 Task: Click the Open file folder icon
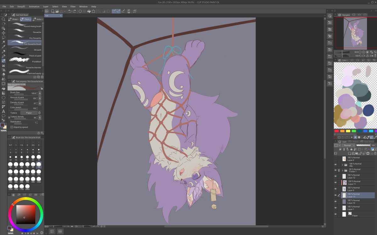pyautogui.click(x=57, y=11)
